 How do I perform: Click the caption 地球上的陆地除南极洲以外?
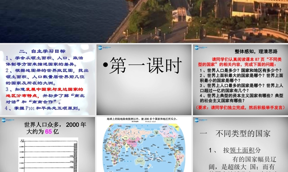[142, 119]
